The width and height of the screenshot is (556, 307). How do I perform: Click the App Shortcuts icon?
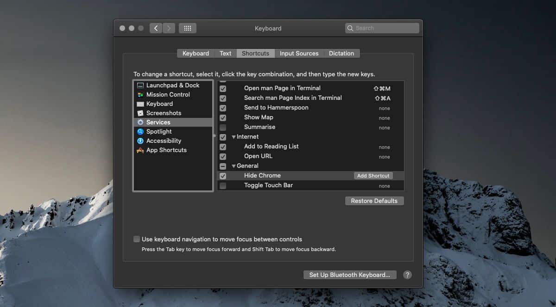coord(140,150)
